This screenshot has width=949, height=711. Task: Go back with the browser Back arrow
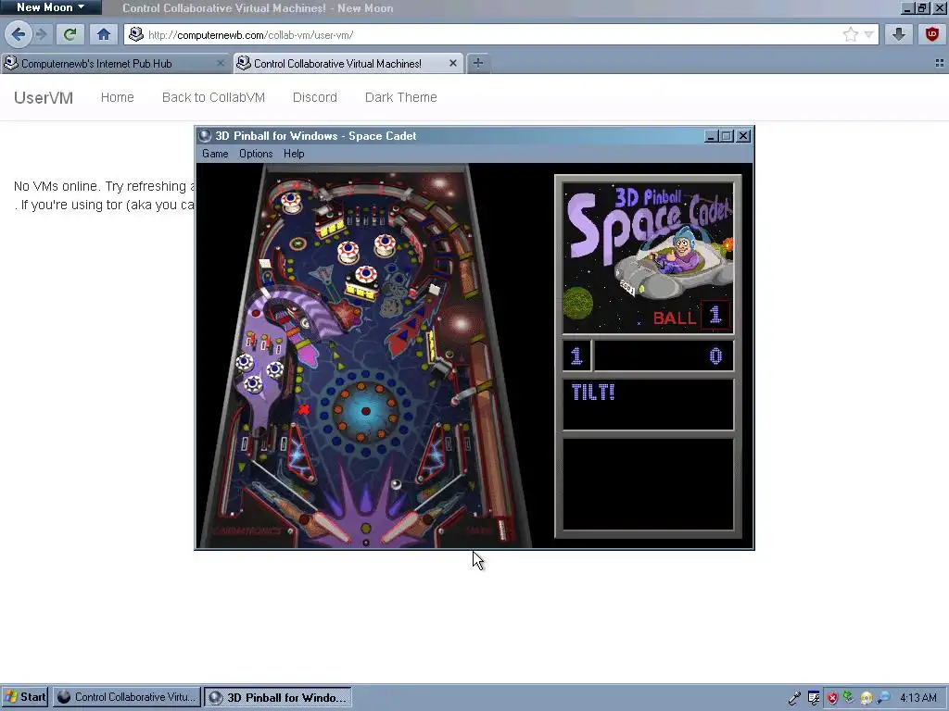point(19,34)
